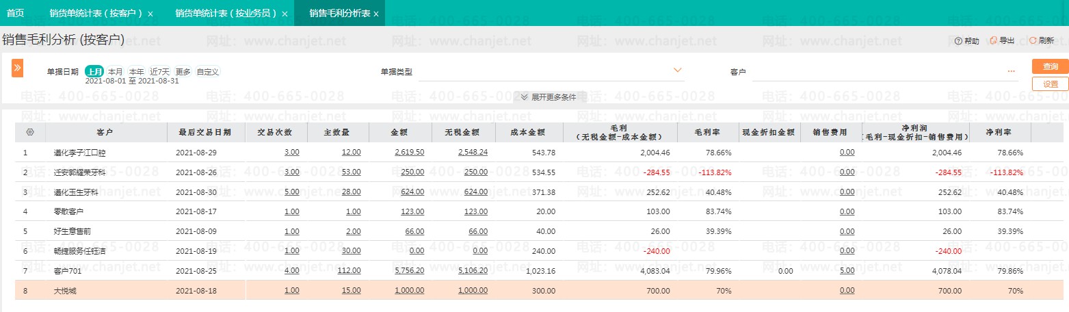
Task: Select the 销售毛利分析表 tab
Action: 340,13
